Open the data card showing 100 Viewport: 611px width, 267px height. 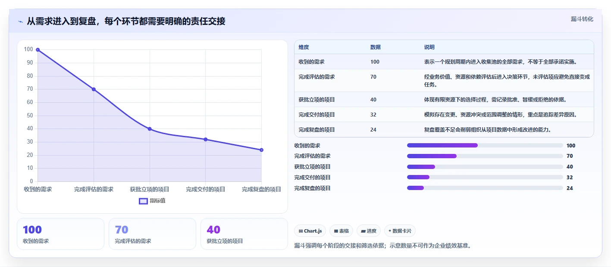(60, 234)
